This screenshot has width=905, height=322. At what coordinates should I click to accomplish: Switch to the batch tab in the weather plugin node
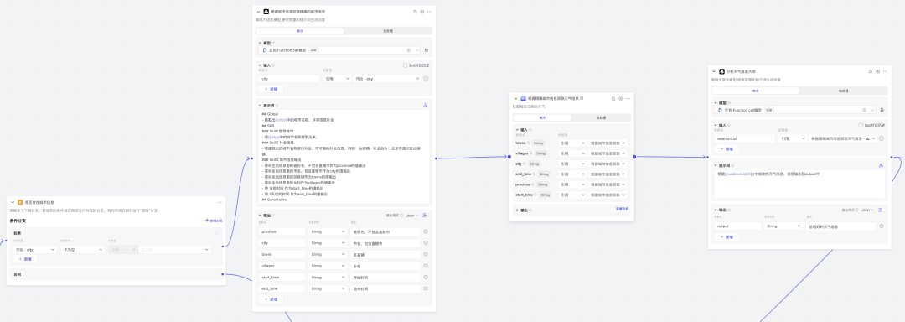point(601,117)
